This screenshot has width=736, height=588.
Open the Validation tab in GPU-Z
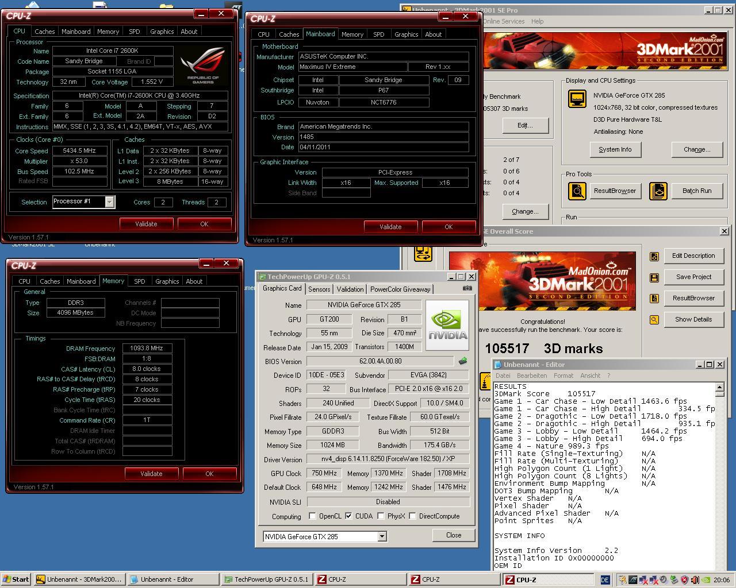350,289
